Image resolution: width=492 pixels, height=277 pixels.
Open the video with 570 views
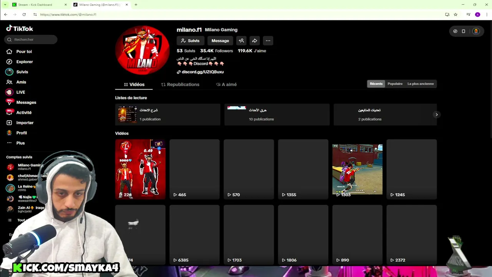point(249,169)
